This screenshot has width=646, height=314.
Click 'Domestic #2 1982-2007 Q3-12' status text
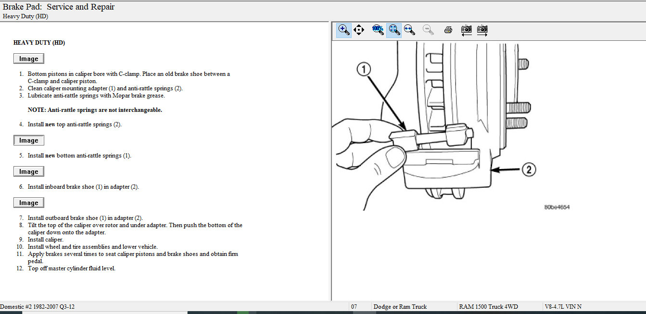(x=38, y=307)
